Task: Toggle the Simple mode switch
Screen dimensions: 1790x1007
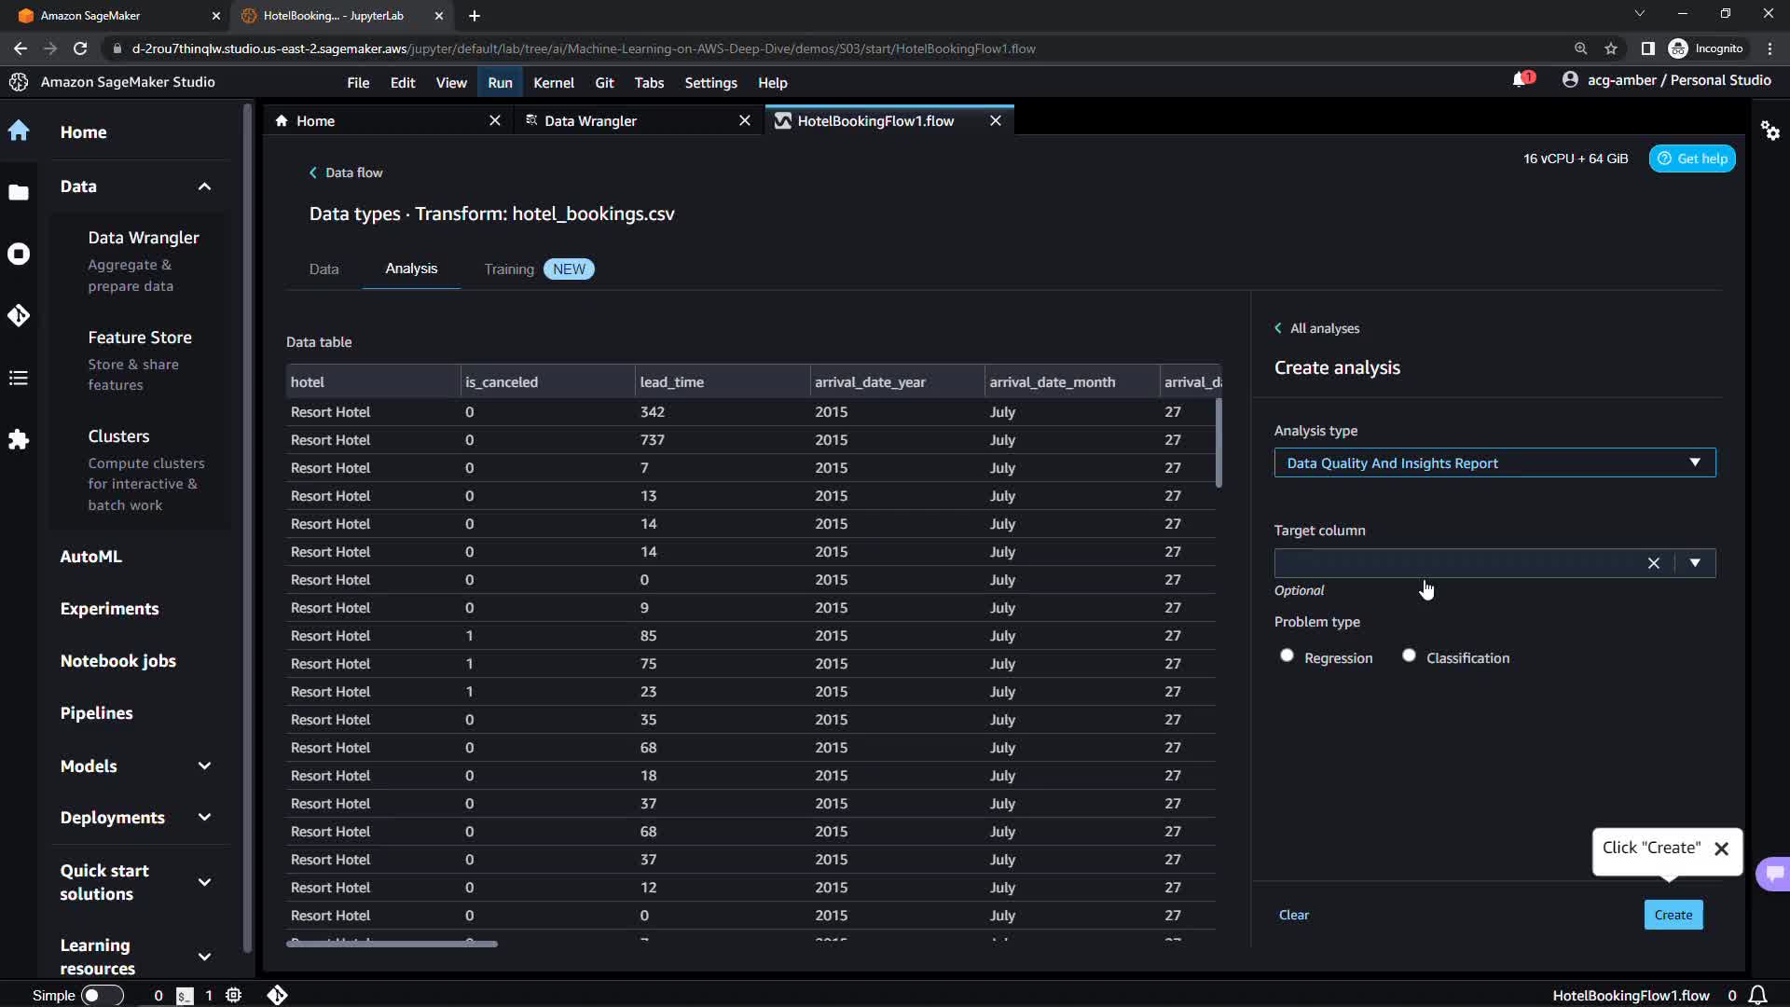Action: point(102,995)
